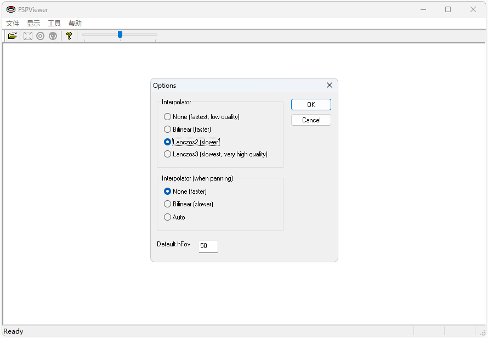
Task: Select Bilinear (slower) panning interpolator
Action: (x=189, y=204)
